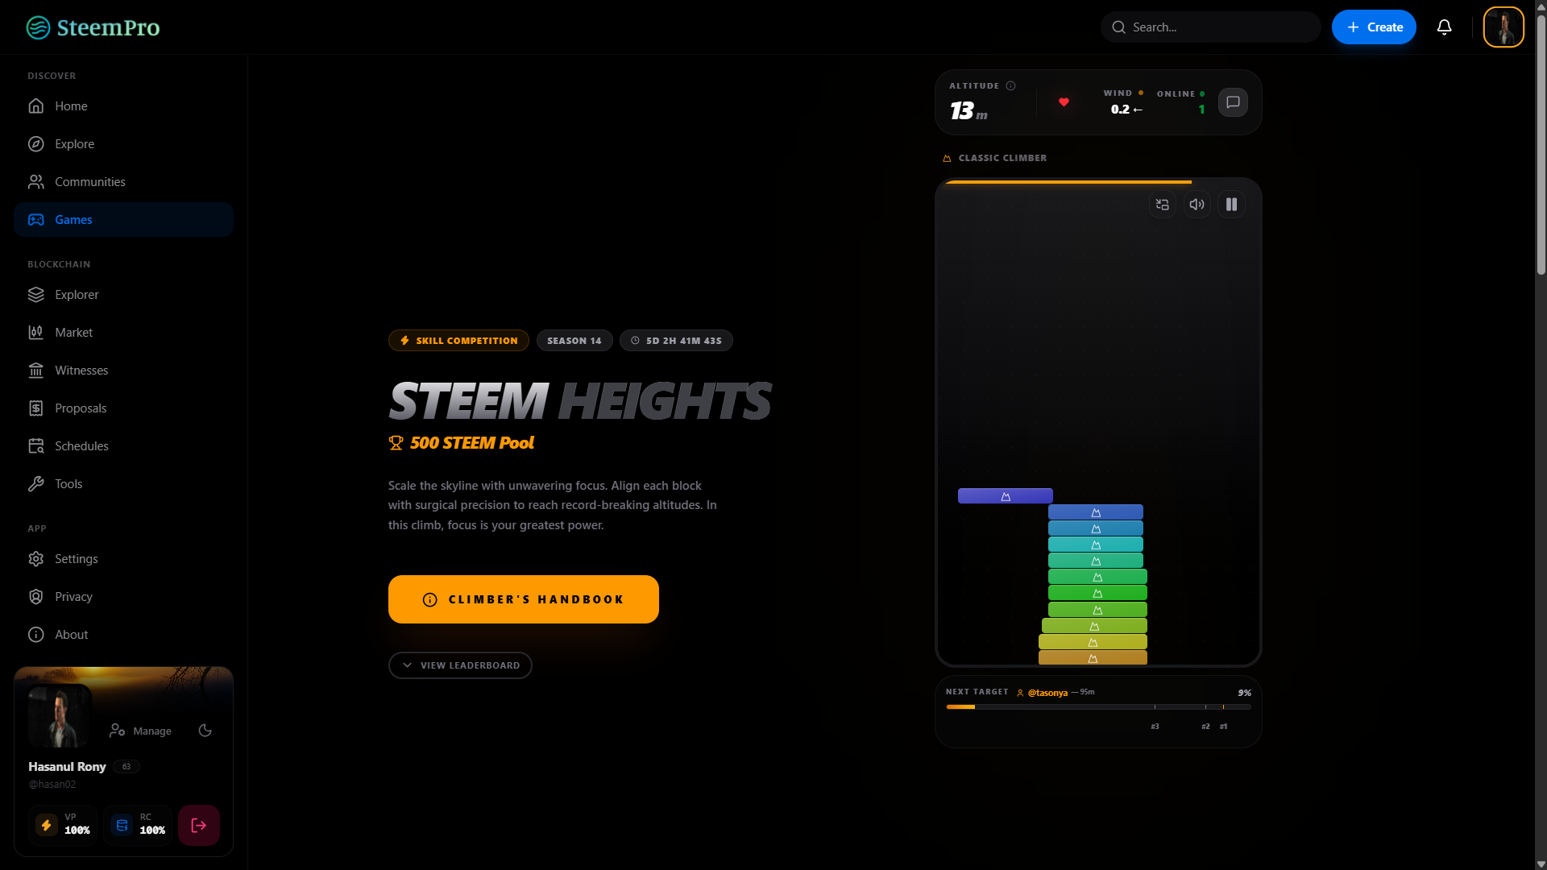Click the Season 14 badge
The height and width of the screenshot is (870, 1547).
(x=574, y=341)
